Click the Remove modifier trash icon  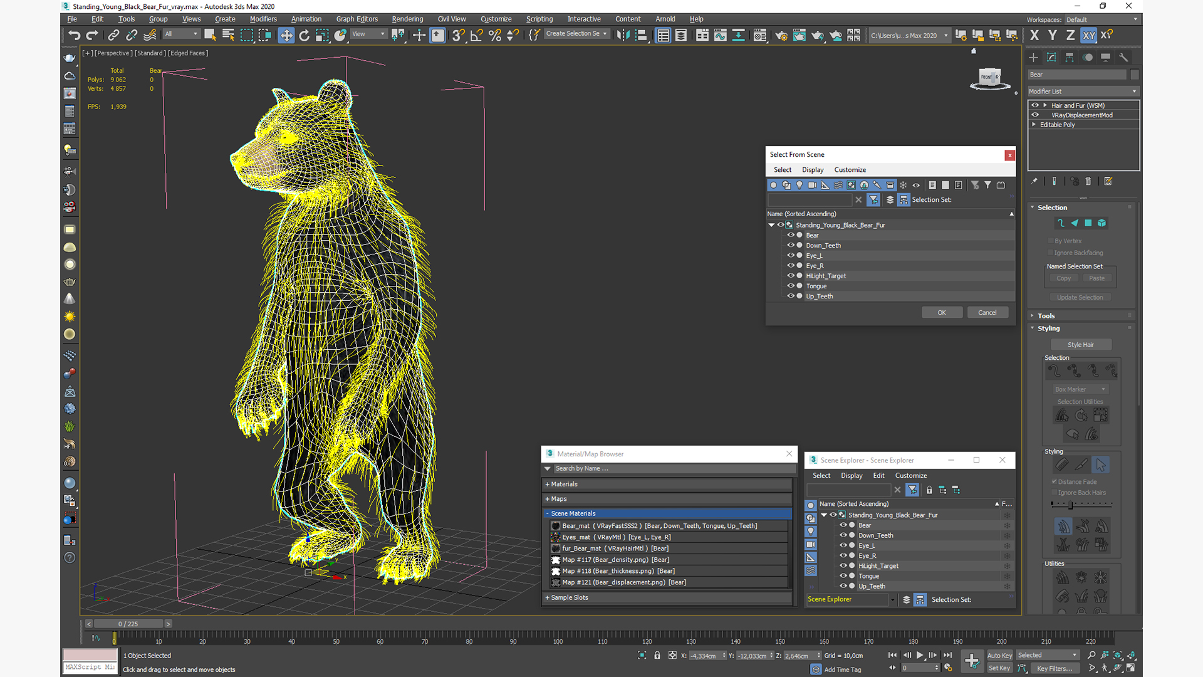tap(1088, 181)
